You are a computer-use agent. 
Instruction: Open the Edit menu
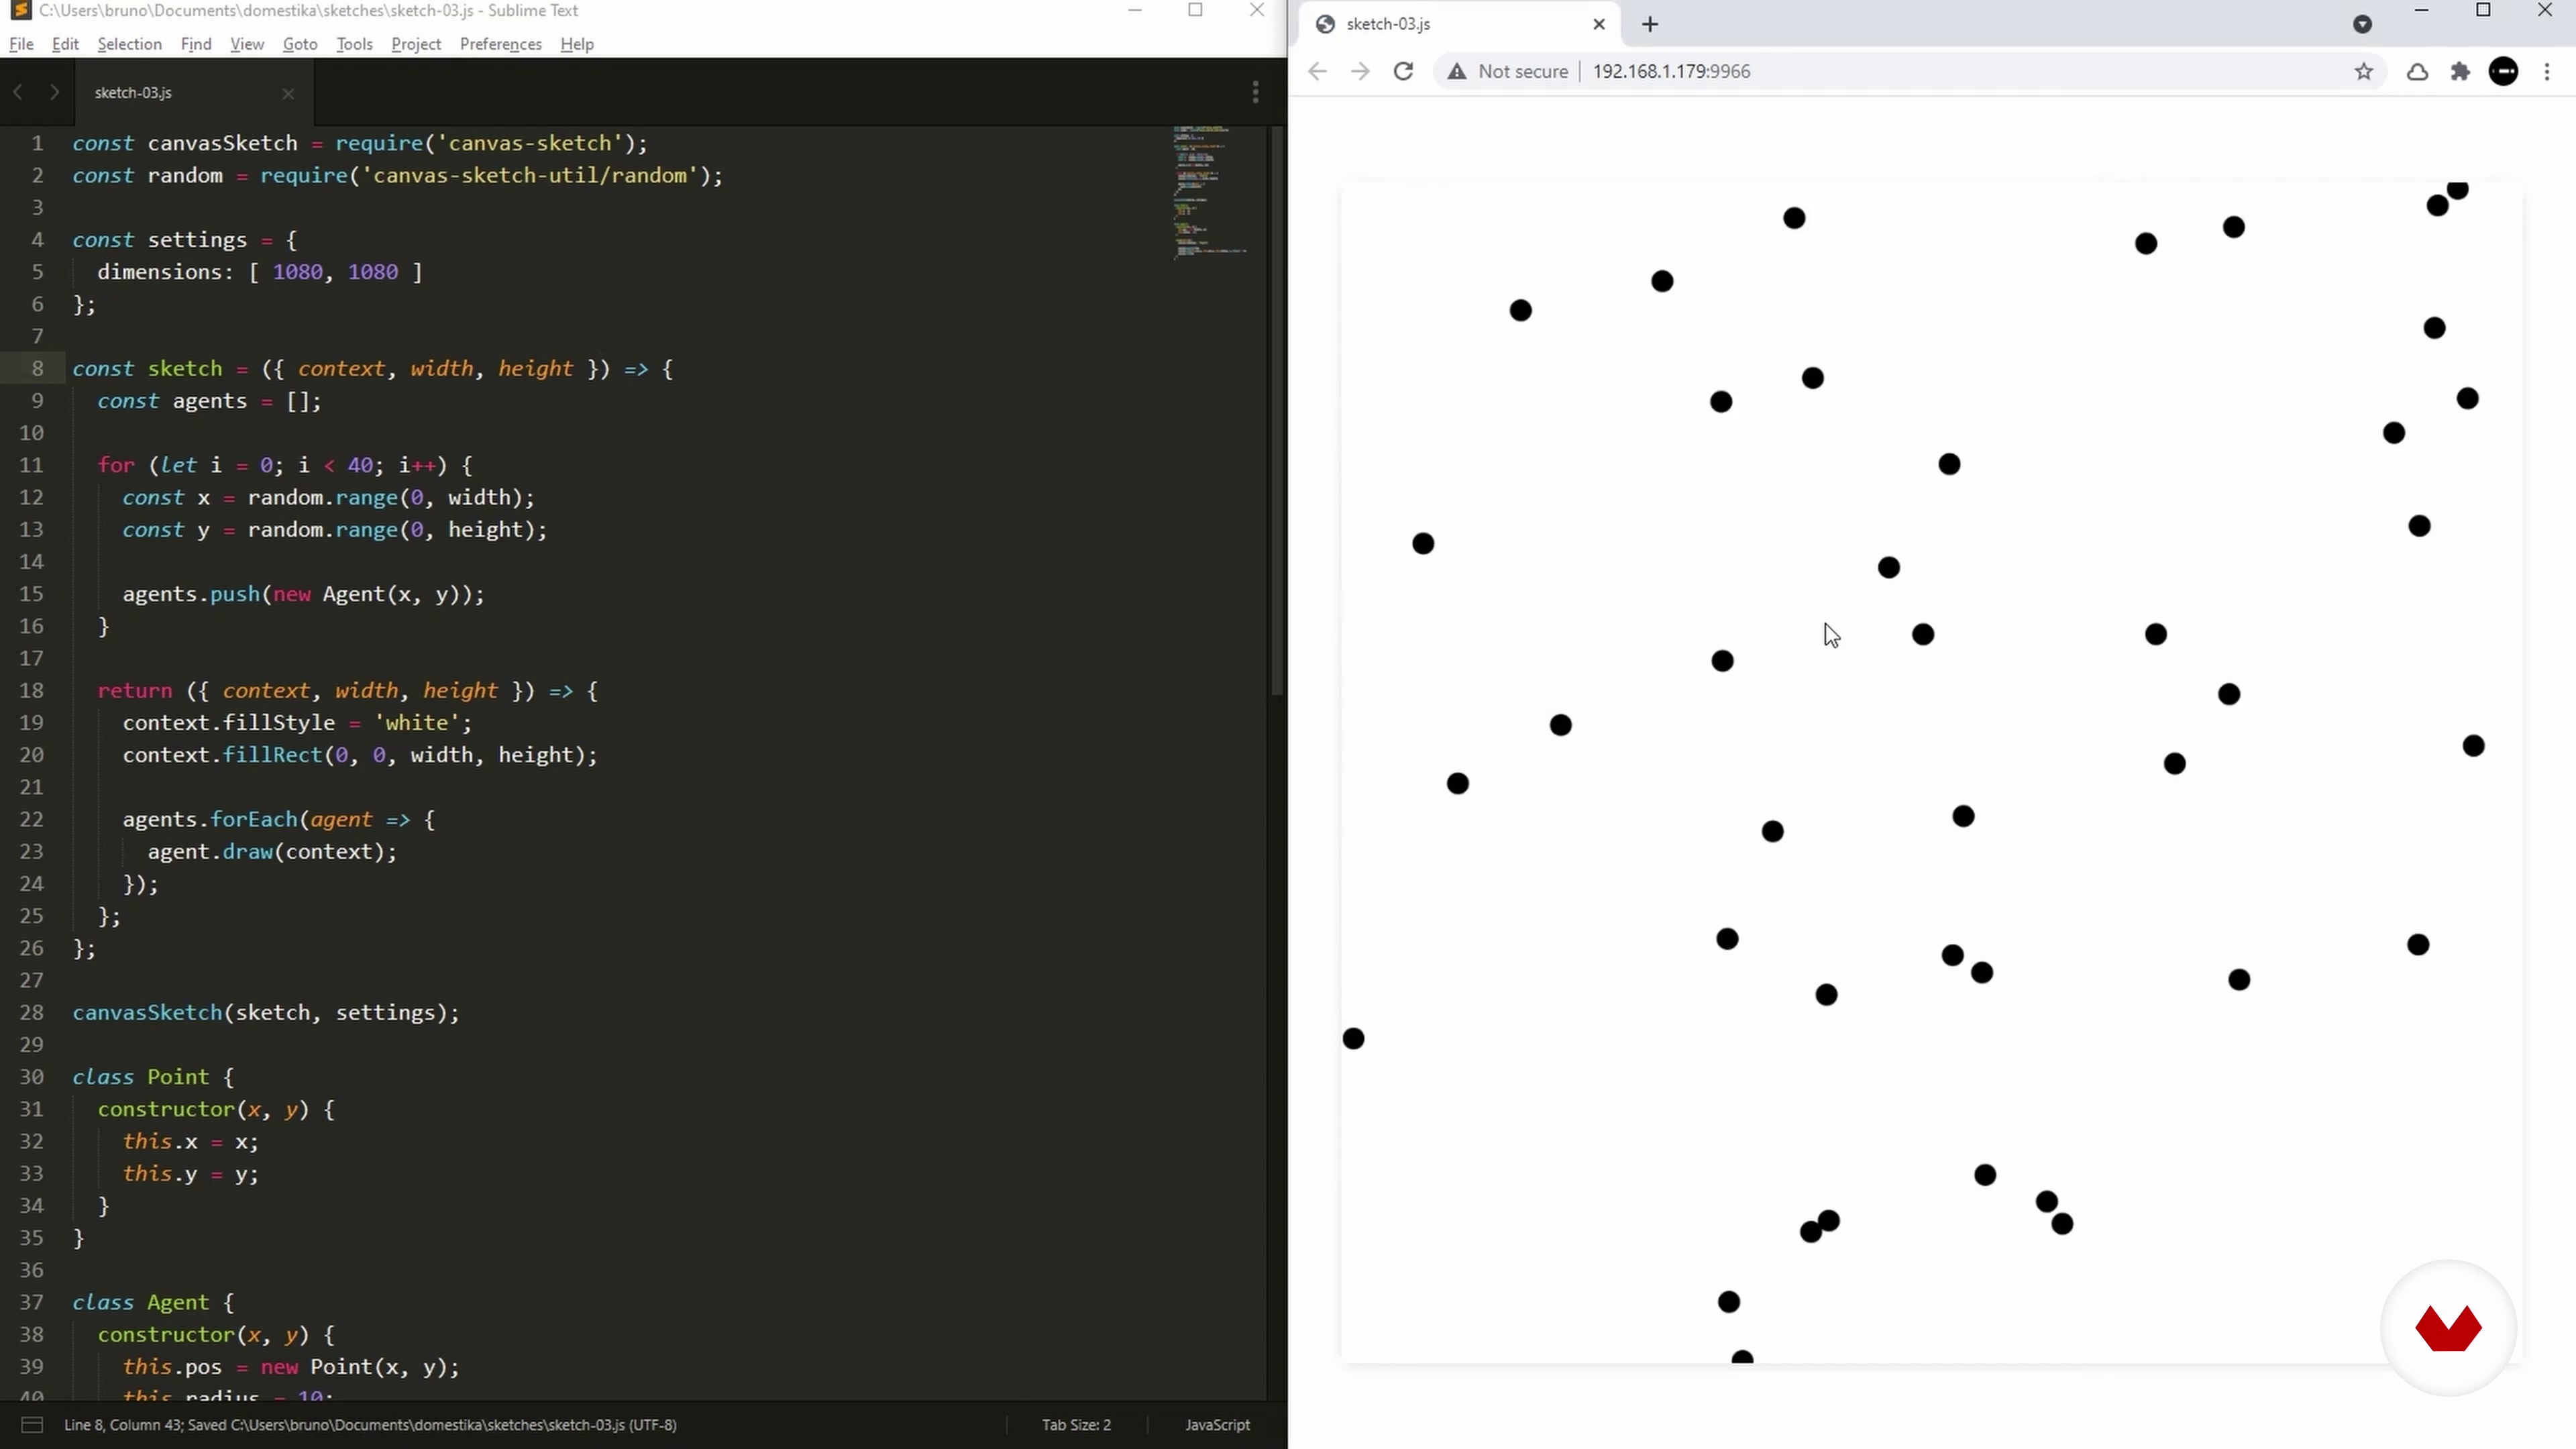point(65,44)
